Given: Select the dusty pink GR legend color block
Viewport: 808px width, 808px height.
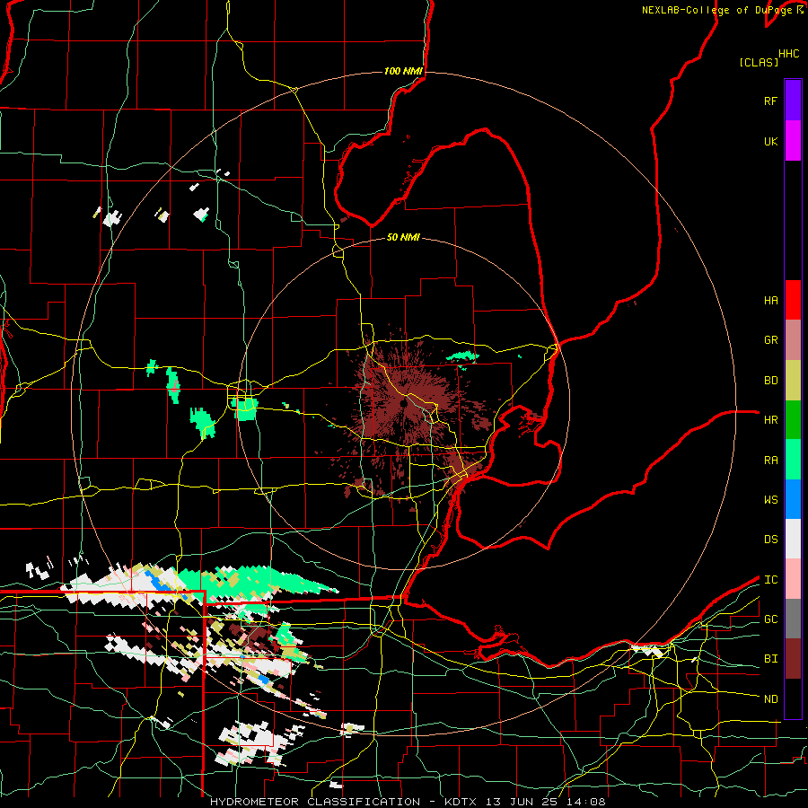Looking at the screenshot, I should click(793, 340).
